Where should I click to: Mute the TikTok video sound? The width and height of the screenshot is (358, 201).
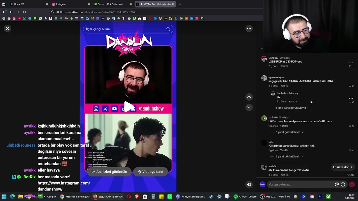coord(249,185)
